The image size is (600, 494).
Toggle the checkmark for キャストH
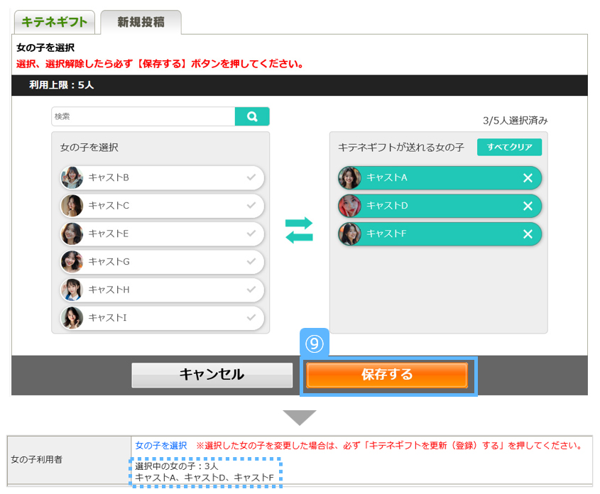pos(251,290)
